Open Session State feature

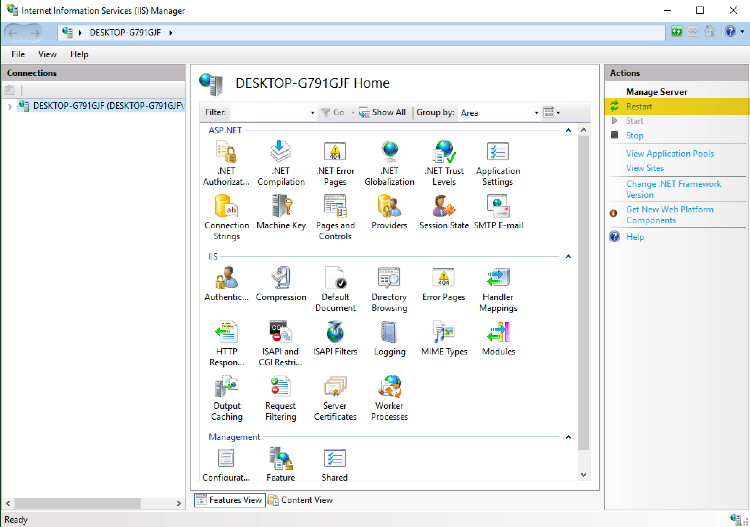[x=444, y=212]
